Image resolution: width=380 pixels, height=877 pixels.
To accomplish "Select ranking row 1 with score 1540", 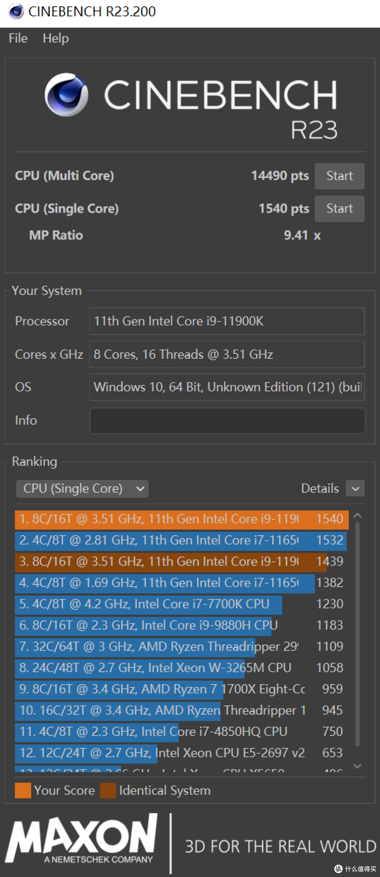I will (x=182, y=519).
